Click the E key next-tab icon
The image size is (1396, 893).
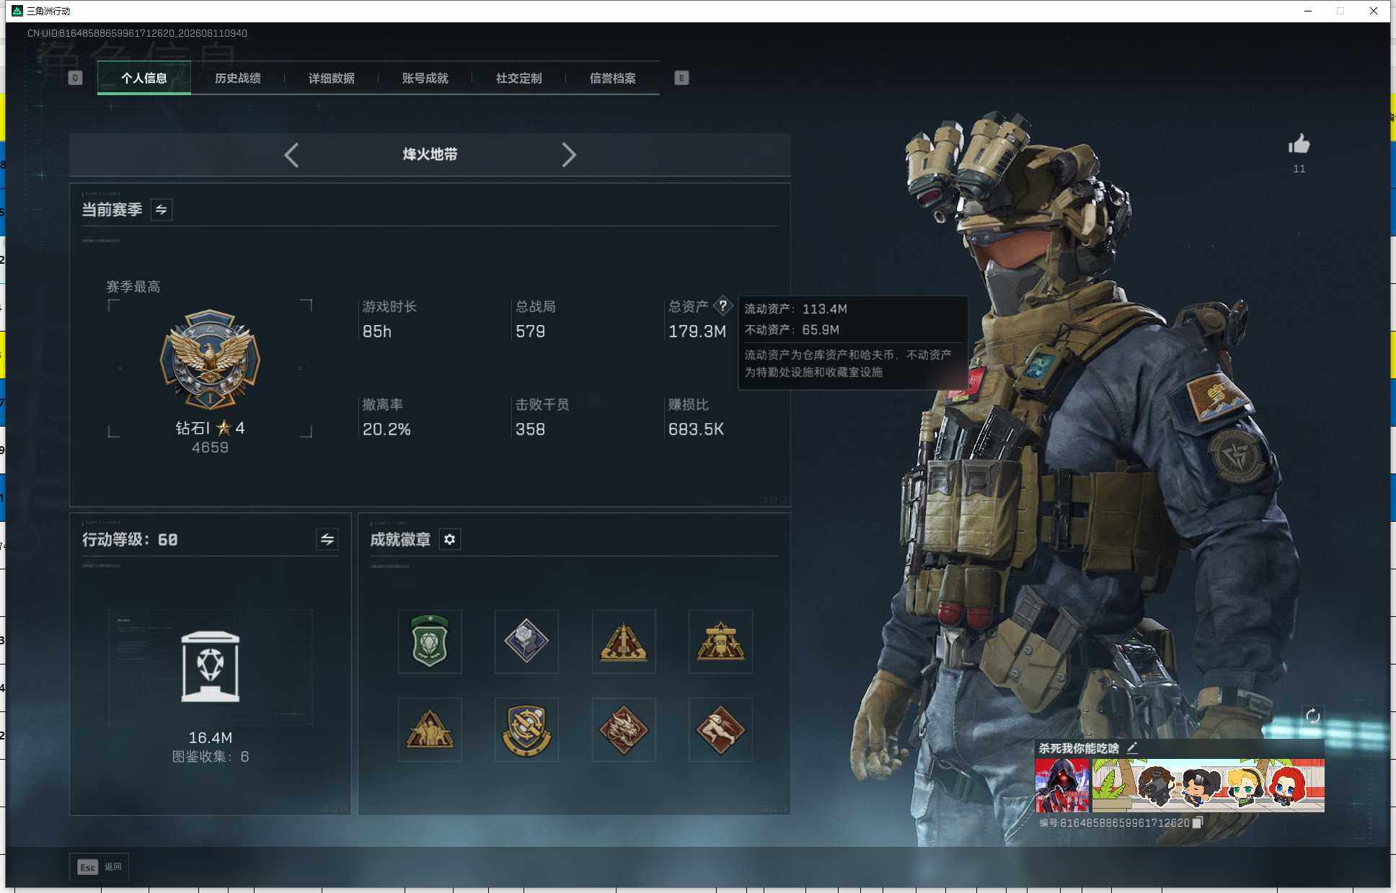point(681,78)
